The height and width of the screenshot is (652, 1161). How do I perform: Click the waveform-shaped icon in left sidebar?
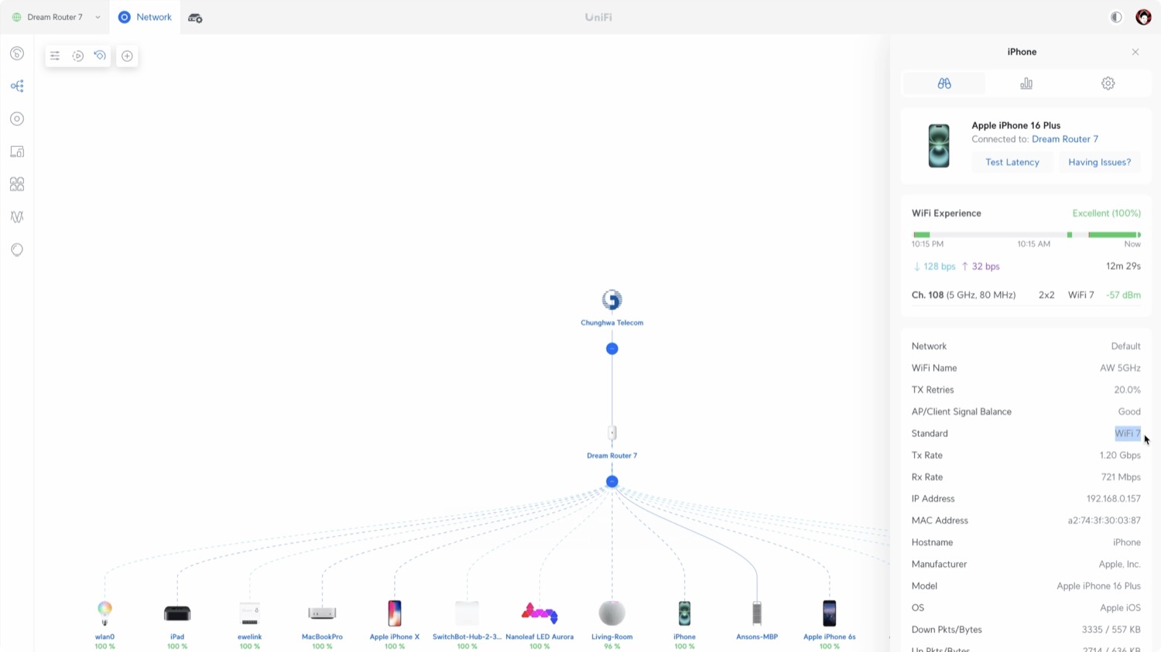pos(17,217)
